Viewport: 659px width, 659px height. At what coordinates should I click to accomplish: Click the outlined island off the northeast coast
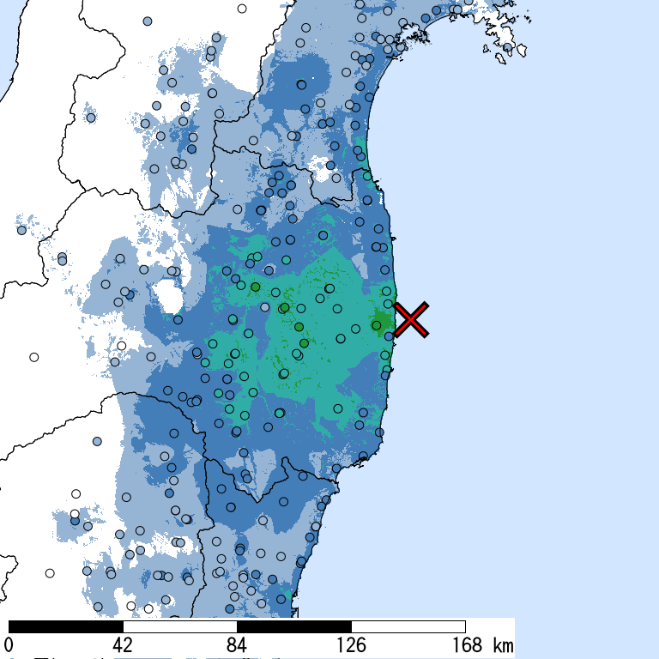[504, 43]
